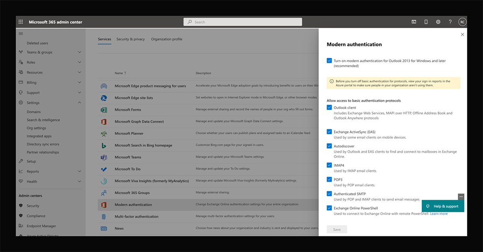
Task: Open Help & support
Action: [x=443, y=206]
